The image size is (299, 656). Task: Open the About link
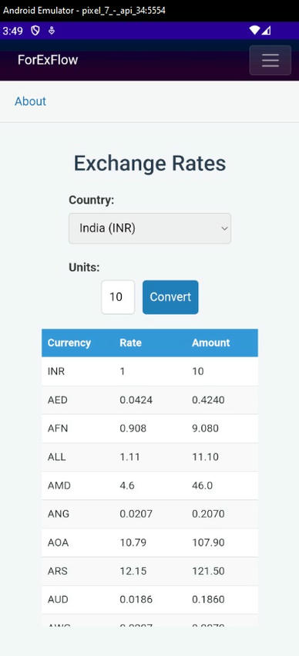[x=30, y=101]
